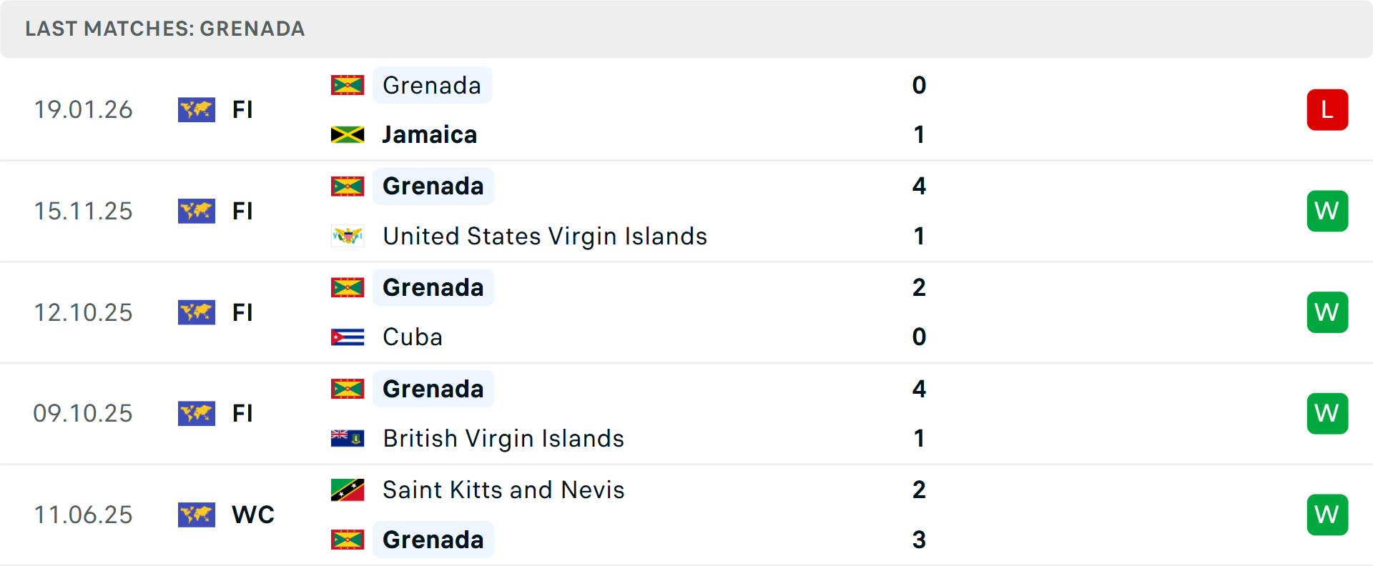The width and height of the screenshot is (1373, 566).
Task: Click the globe icon beside the WC label
Action: tap(197, 515)
